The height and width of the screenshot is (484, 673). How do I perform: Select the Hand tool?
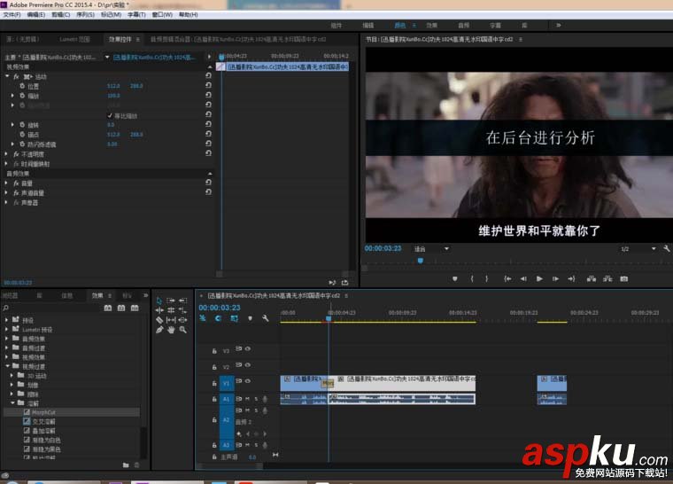click(x=171, y=330)
